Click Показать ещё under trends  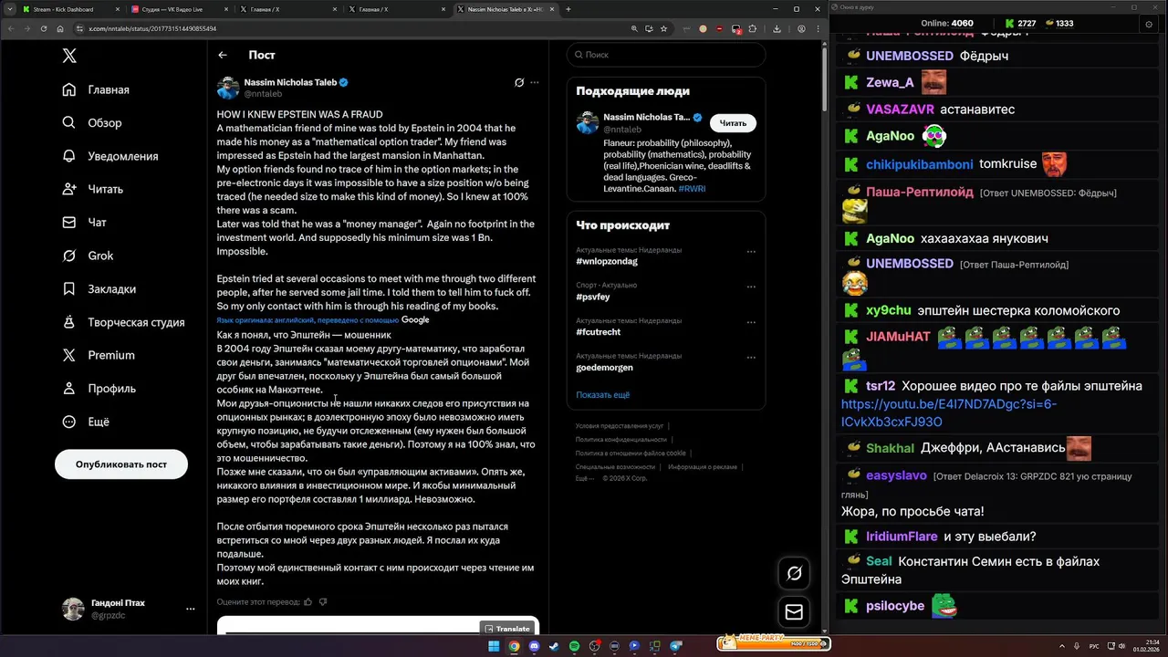click(603, 395)
